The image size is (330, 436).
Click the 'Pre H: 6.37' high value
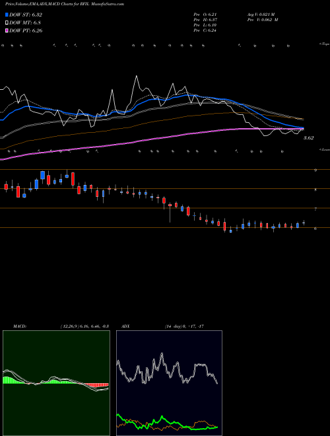click(205, 20)
